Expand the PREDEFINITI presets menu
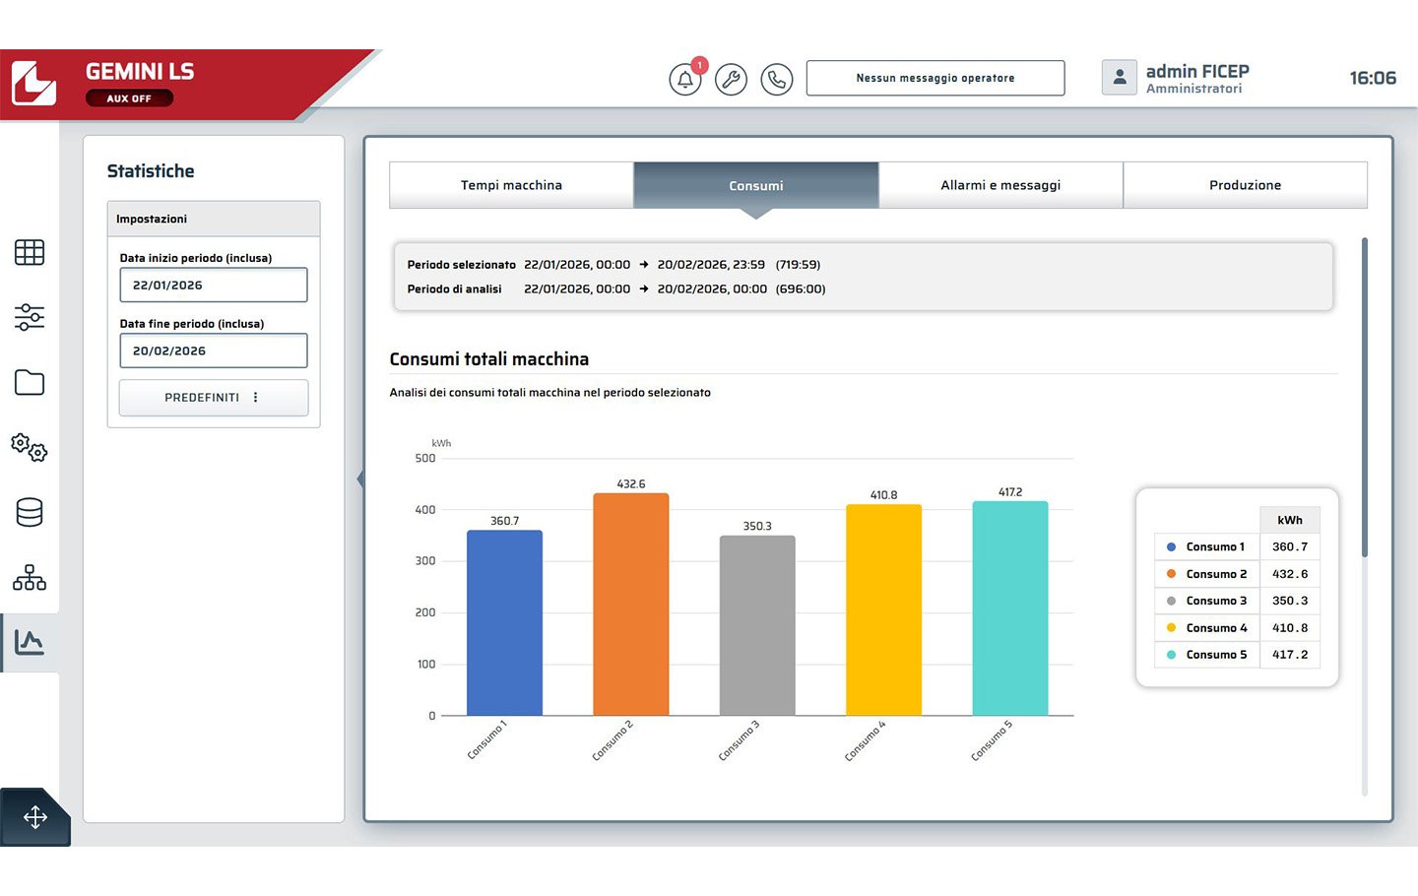The width and height of the screenshot is (1418, 896). tap(214, 398)
